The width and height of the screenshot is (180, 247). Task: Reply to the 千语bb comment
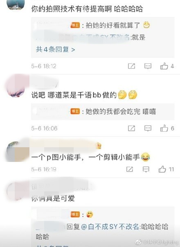148,128
